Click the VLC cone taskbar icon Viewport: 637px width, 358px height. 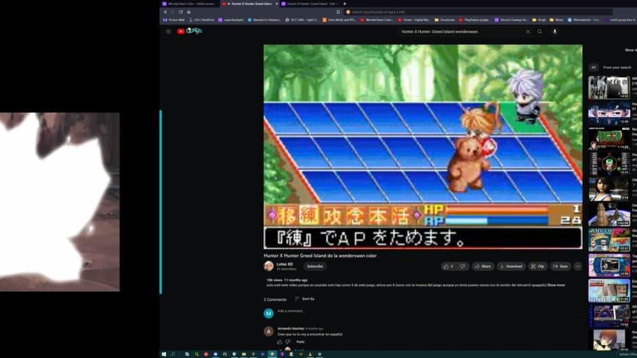click(310, 354)
